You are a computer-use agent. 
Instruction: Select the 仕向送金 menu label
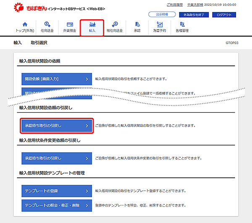click(x=47, y=31)
